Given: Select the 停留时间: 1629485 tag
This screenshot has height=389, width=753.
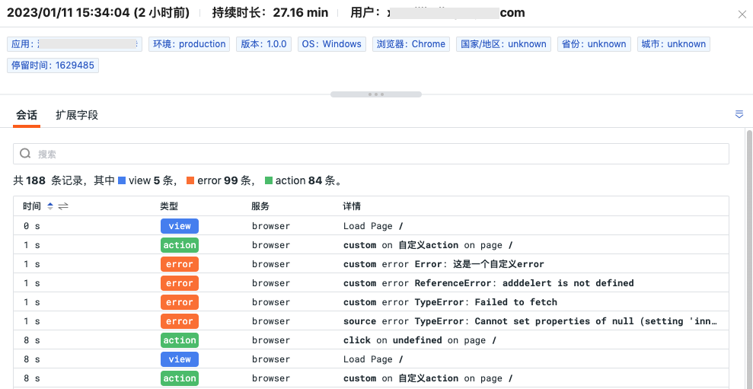Looking at the screenshot, I should point(53,65).
